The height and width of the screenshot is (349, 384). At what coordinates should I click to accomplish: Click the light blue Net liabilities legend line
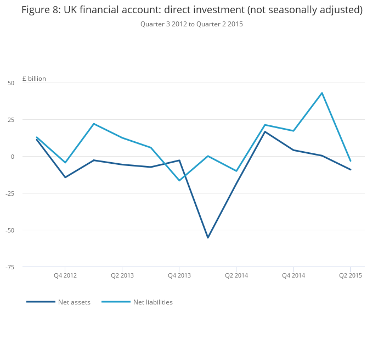click(x=116, y=302)
